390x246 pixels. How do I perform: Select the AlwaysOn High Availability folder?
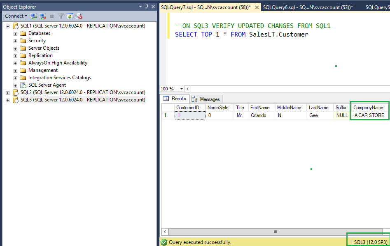58,63
